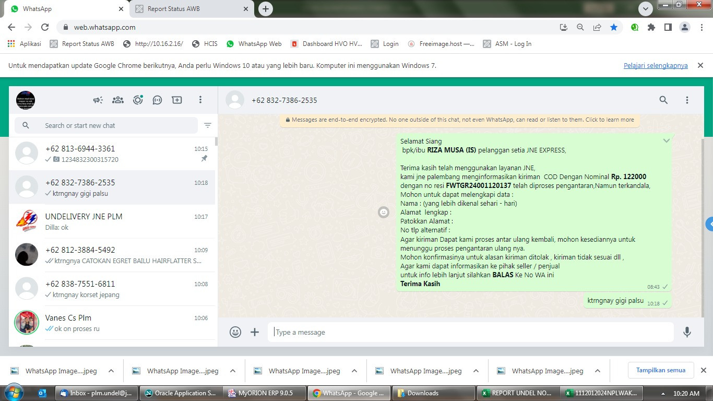Open chat with +62 812-3884-5492
Screen dimensions: 713x401
112,255
